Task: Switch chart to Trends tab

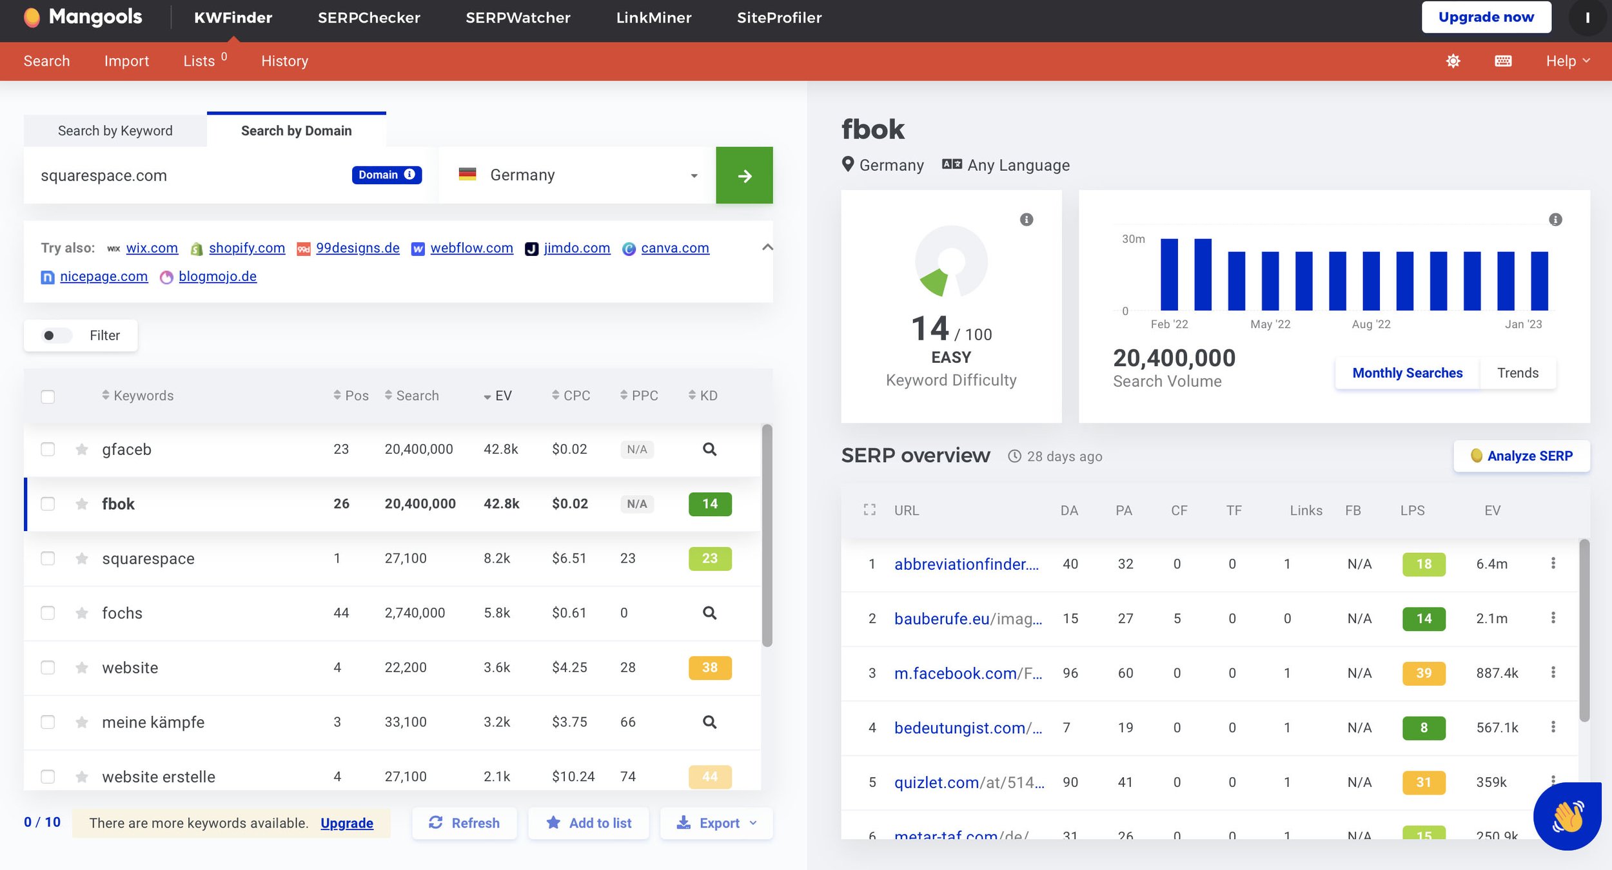Action: click(x=1518, y=373)
